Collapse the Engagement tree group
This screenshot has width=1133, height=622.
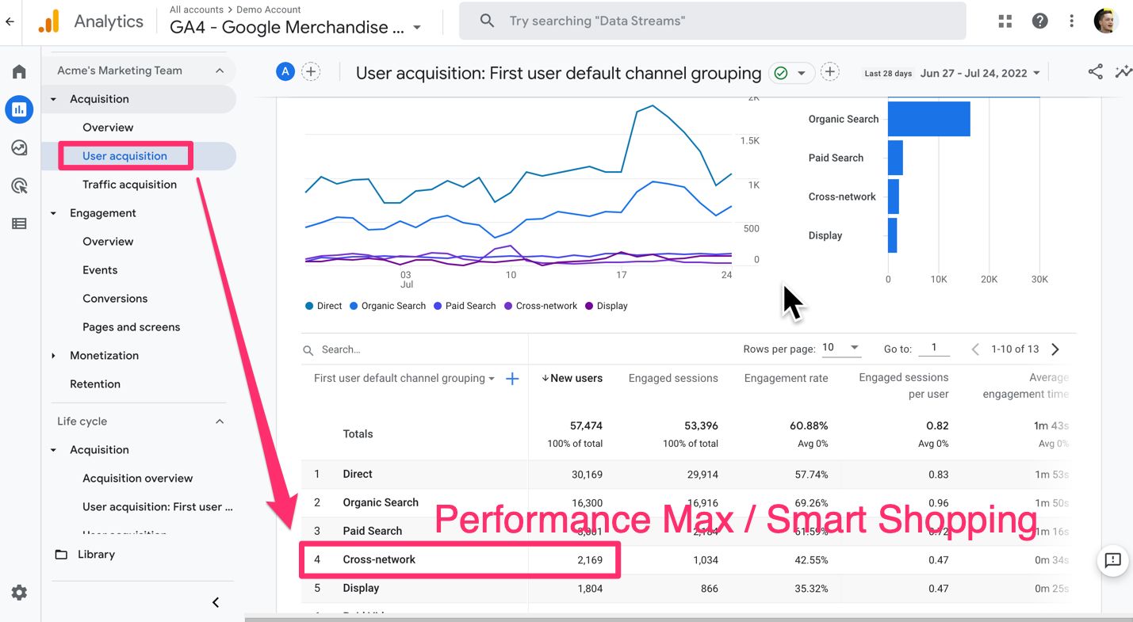point(53,213)
